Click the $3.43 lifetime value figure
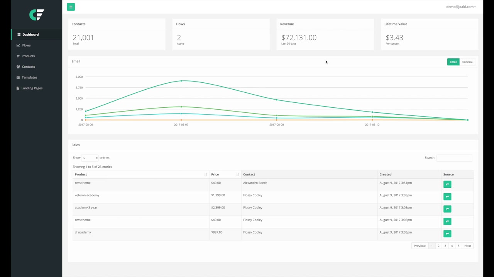Image resolution: width=494 pixels, height=277 pixels. [394, 38]
